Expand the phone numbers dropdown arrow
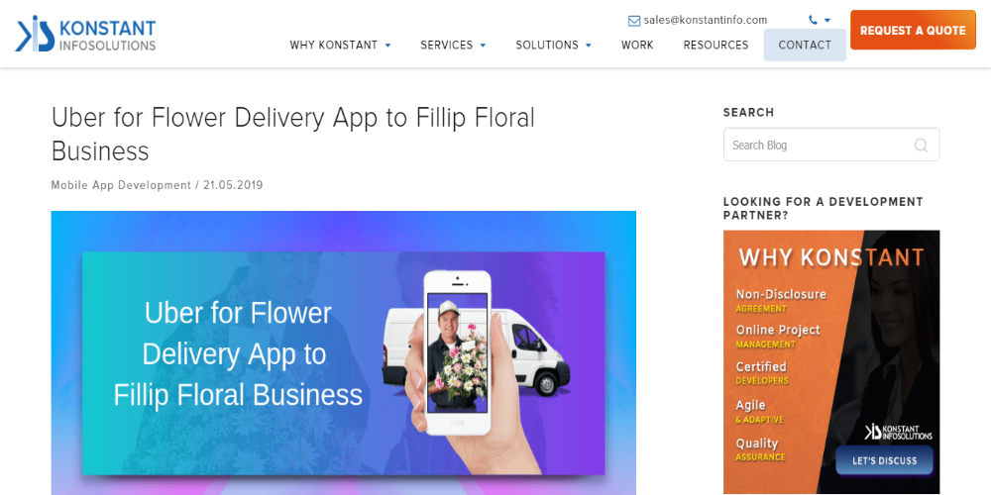 tap(827, 21)
